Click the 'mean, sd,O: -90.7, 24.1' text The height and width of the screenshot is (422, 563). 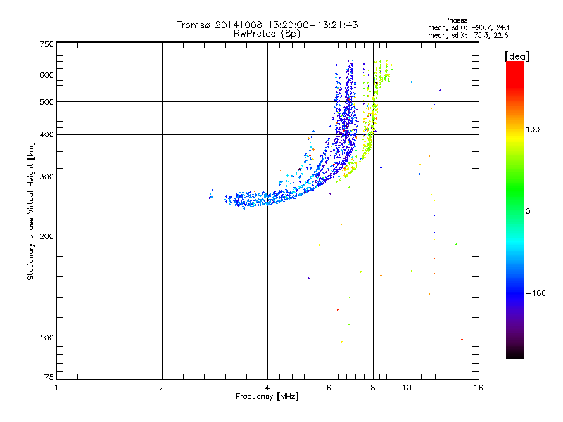click(469, 27)
